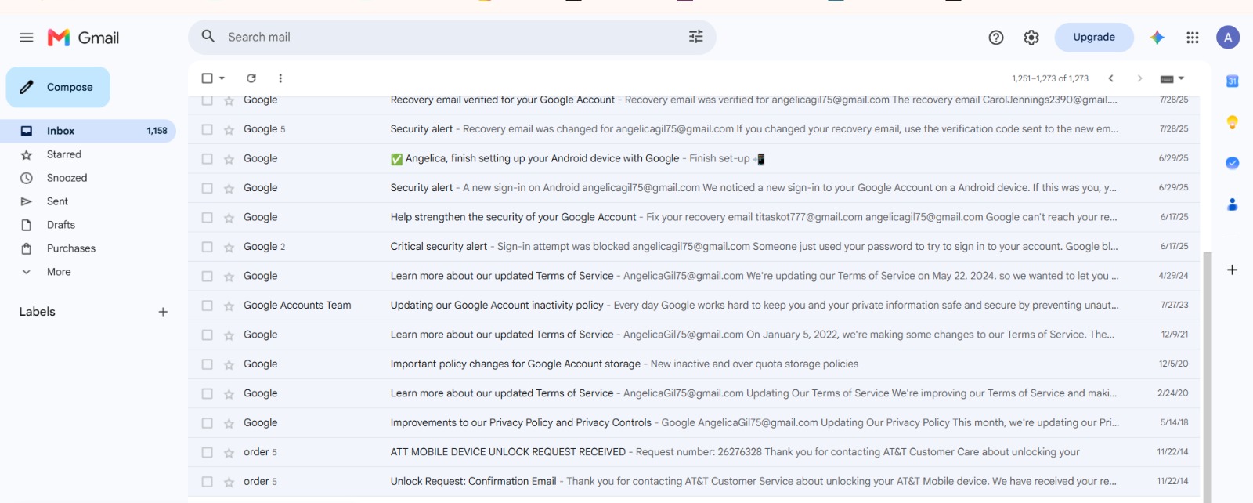Open the Google apps grid
This screenshot has height=503, width=1253.
coord(1193,38)
